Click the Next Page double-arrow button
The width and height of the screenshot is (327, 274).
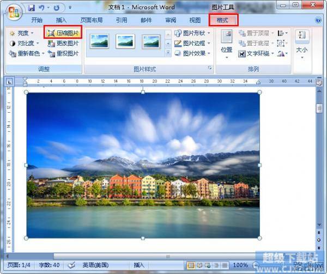319,247
